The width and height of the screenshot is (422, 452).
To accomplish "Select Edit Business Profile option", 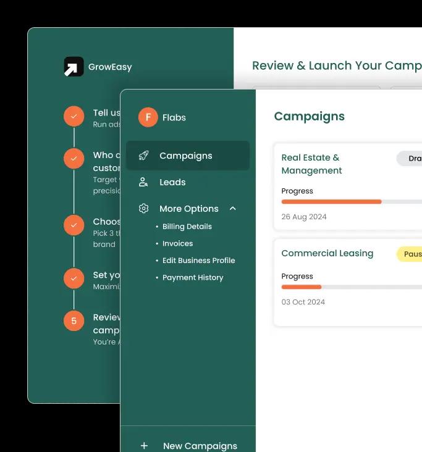I will (x=198, y=261).
